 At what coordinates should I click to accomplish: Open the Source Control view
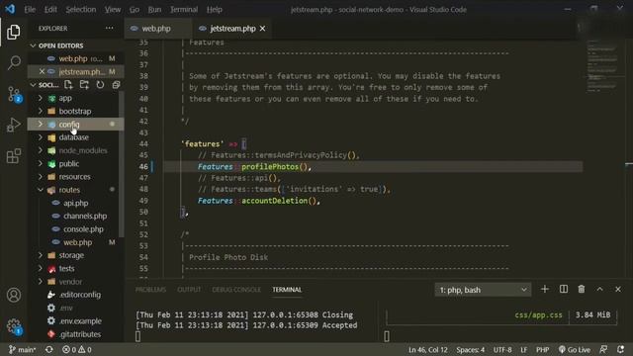[x=14, y=94]
